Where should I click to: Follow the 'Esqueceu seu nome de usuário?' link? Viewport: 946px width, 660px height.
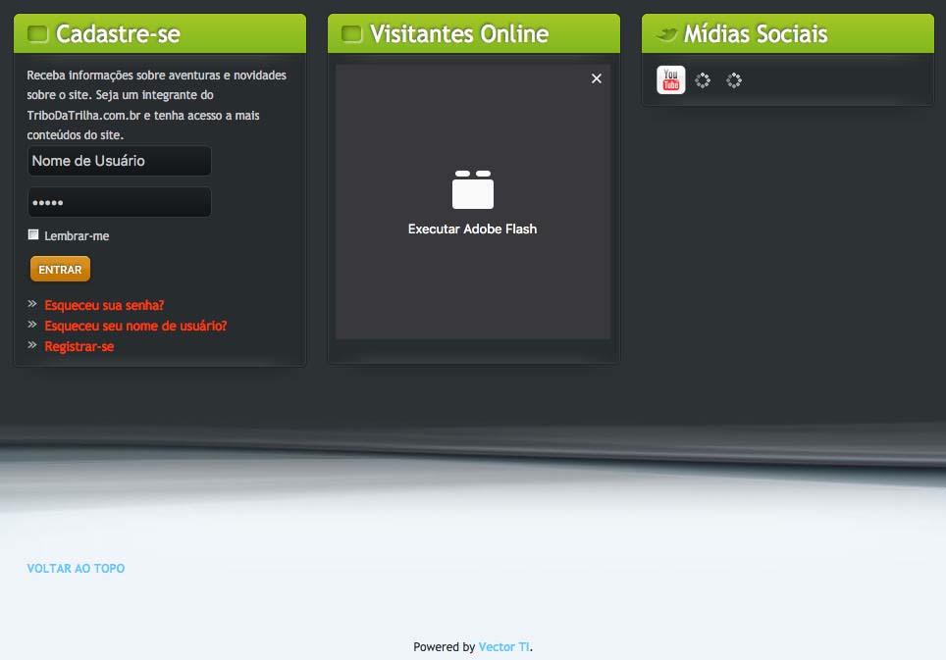(135, 326)
